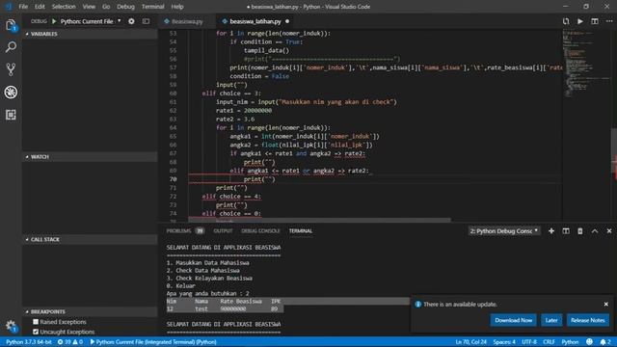Select Python 3.7.3 64-bit interpreter in status bar
Viewport: 617px width, 347px height.
click(x=29, y=342)
